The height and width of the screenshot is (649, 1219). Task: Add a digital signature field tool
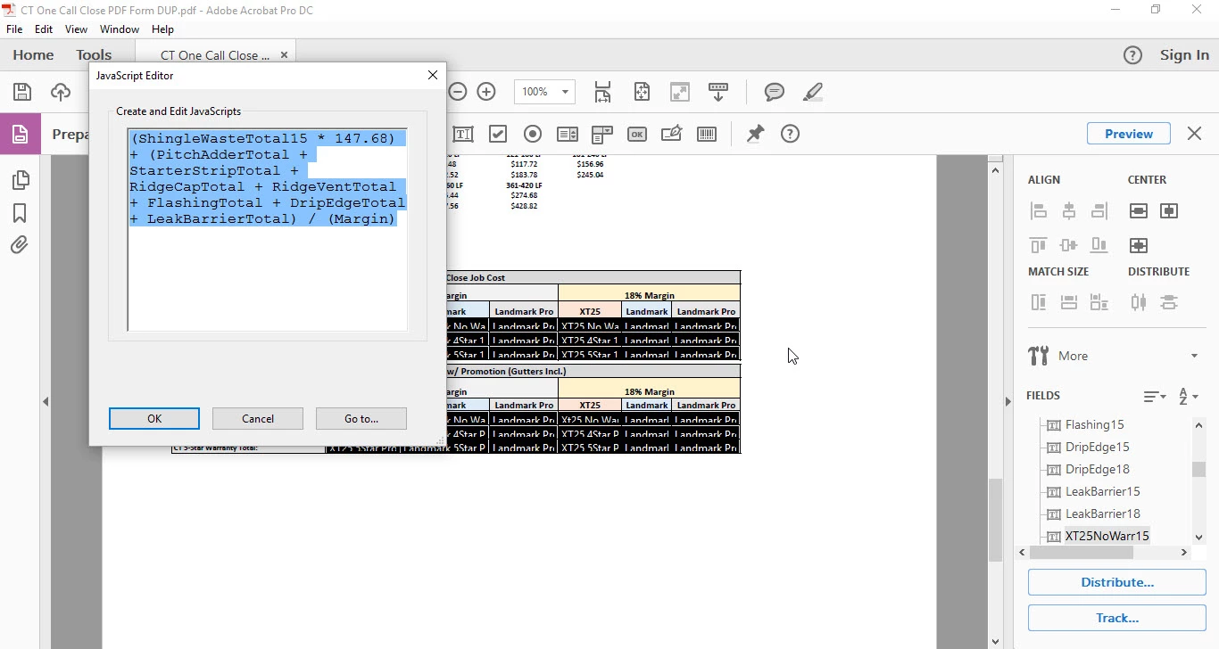(x=672, y=134)
